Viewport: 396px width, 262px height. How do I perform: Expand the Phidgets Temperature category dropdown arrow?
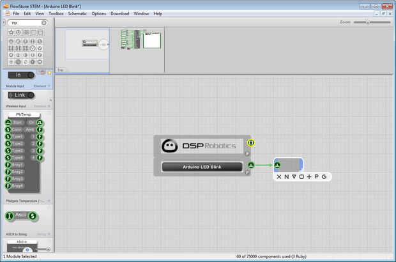tap(49, 201)
